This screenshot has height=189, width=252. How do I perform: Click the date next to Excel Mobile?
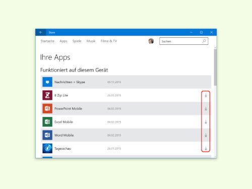[114, 122]
